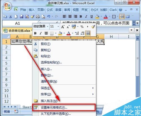Click mini toolbar font color red A
The width and height of the screenshot is (141, 116).
[x=69, y=33]
